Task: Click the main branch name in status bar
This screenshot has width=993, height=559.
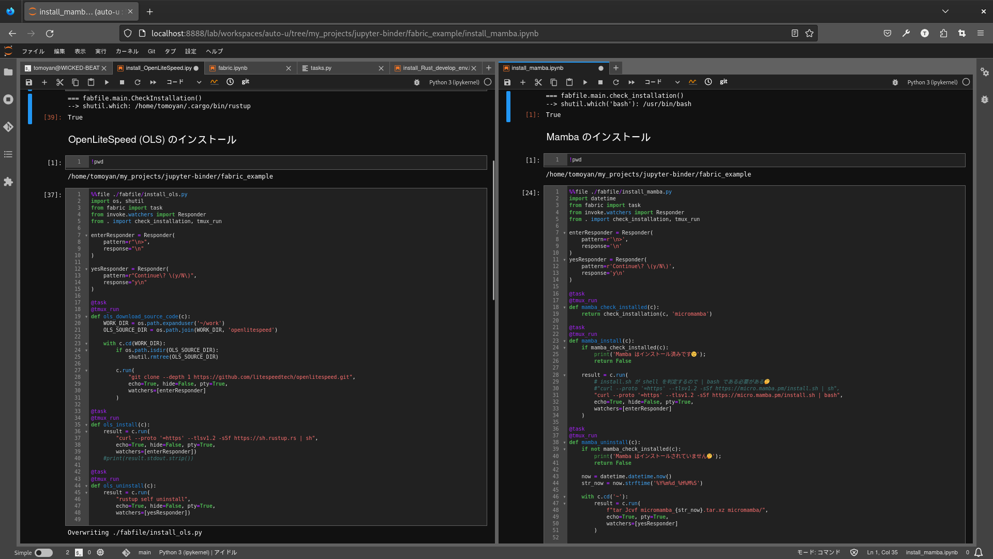Action: 145,553
